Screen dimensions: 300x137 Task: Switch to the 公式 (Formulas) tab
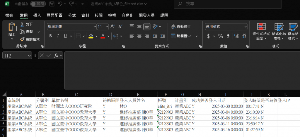[x=72, y=15]
